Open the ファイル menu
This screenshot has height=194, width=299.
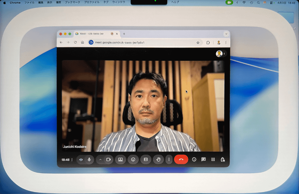pos(30,3)
